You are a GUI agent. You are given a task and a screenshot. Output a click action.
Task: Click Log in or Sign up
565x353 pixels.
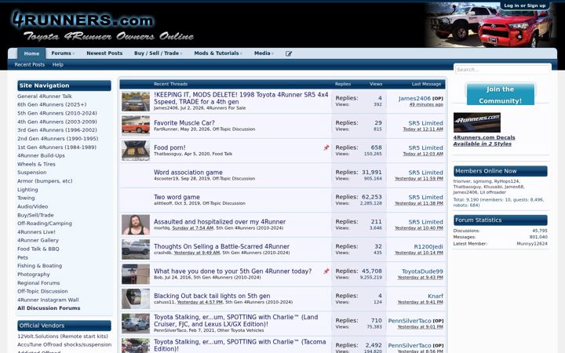point(525,5)
